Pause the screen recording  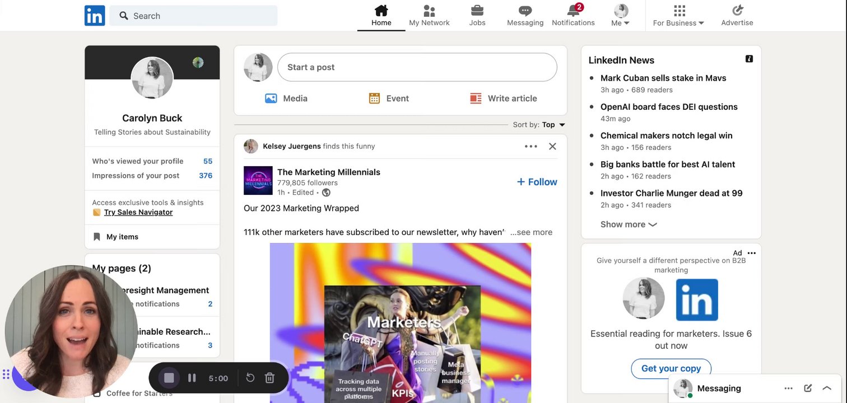(x=192, y=378)
